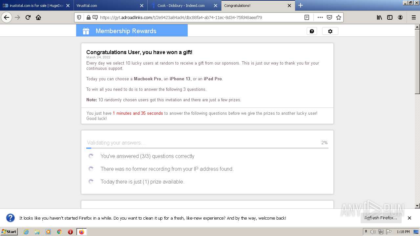Click the '1 minutes and 35 seconds' timer
The width and height of the screenshot is (420, 236).
click(138, 113)
